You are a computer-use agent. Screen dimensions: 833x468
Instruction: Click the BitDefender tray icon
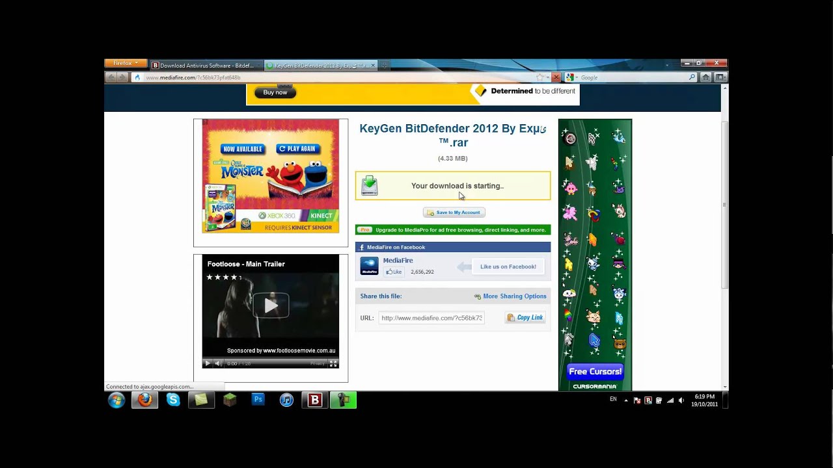[x=648, y=400]
